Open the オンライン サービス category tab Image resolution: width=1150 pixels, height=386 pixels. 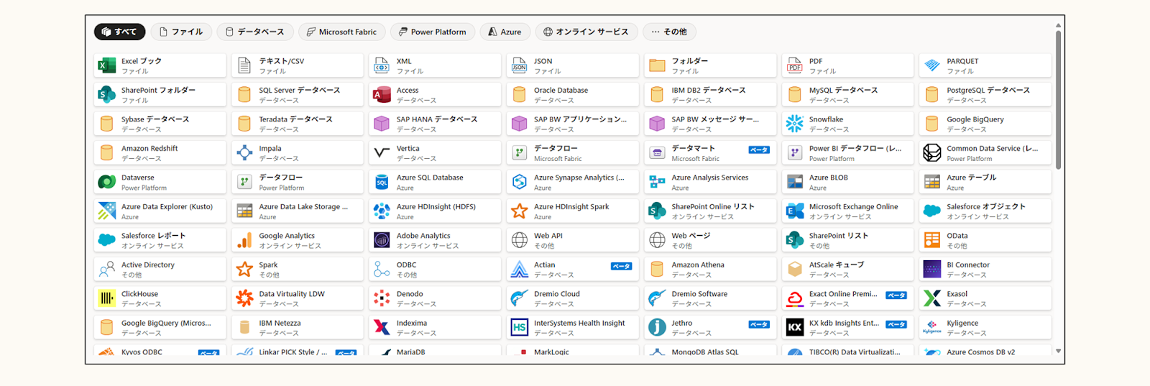point(586,32)
